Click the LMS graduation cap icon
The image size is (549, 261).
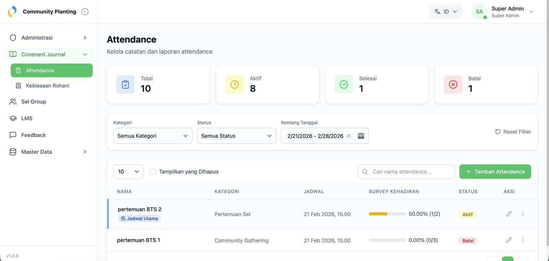13,119
